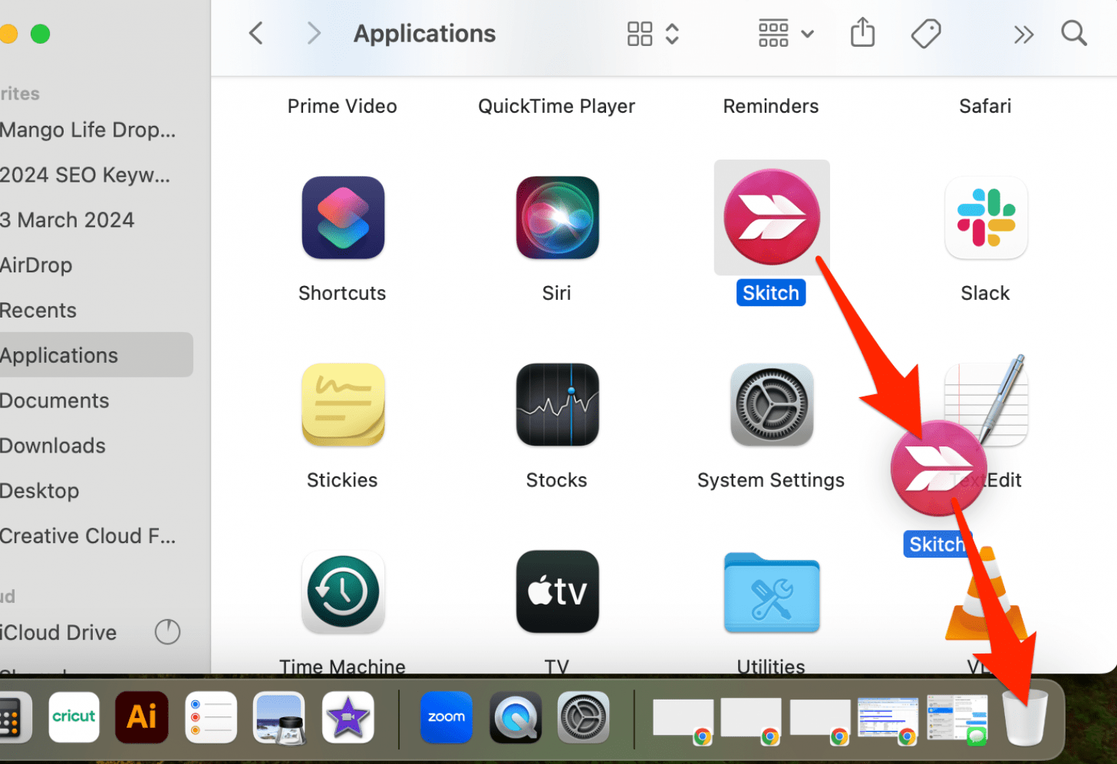Restore the minimized Chrome window showing a webpage
The width and height of the screenshot is (1117, 764).
click(888, 720)
